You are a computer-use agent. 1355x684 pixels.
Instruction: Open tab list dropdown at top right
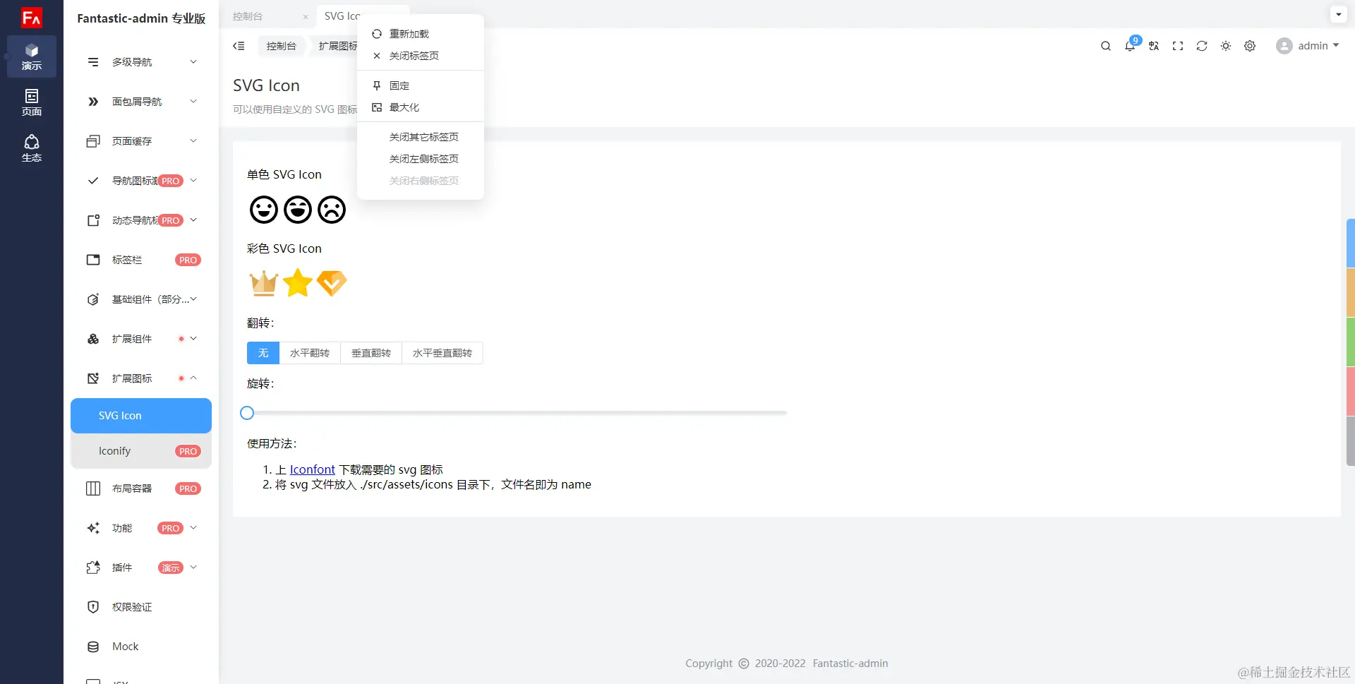click(x=1339, y=14)
